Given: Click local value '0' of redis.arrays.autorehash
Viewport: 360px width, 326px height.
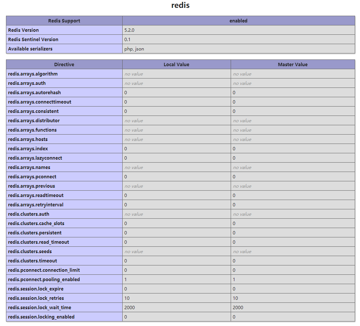Looking at the screenshot, I should (126, 92).
